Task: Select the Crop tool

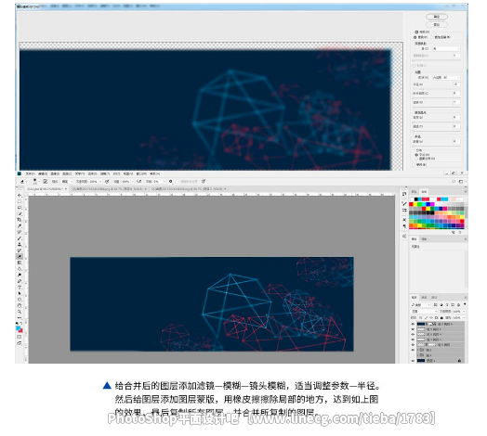Action: click(20, 220)
